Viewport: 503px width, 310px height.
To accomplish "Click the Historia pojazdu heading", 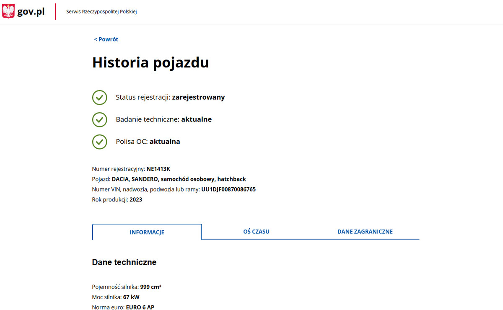I will [x=150, y=62].
